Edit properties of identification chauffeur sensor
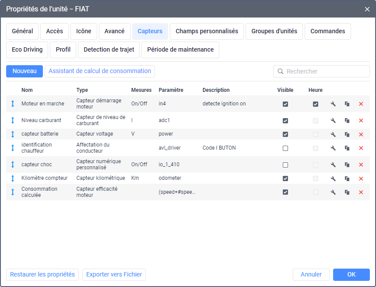 click(x=333, y=148)
